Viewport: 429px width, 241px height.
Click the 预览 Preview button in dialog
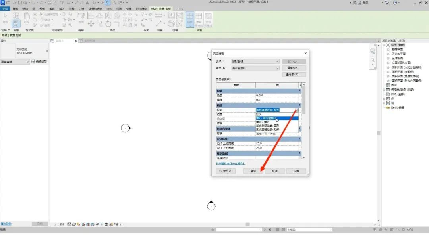[226, 171]
